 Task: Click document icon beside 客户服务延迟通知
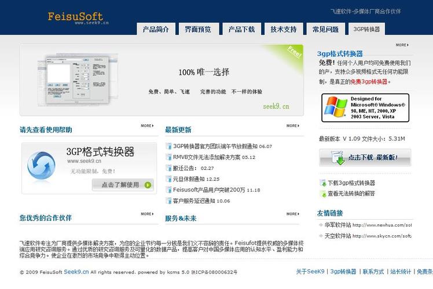click(168, 201)
